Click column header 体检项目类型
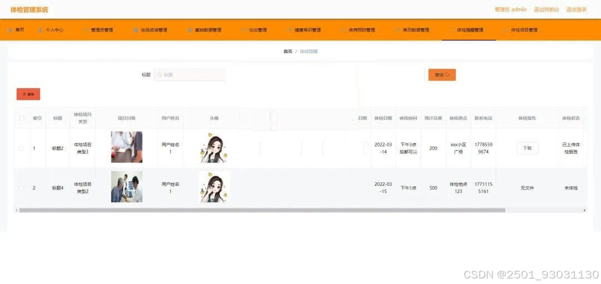Image resolution: width=601 pixels, height=284 pixels. pyautogui.click(x=82, y=118)
